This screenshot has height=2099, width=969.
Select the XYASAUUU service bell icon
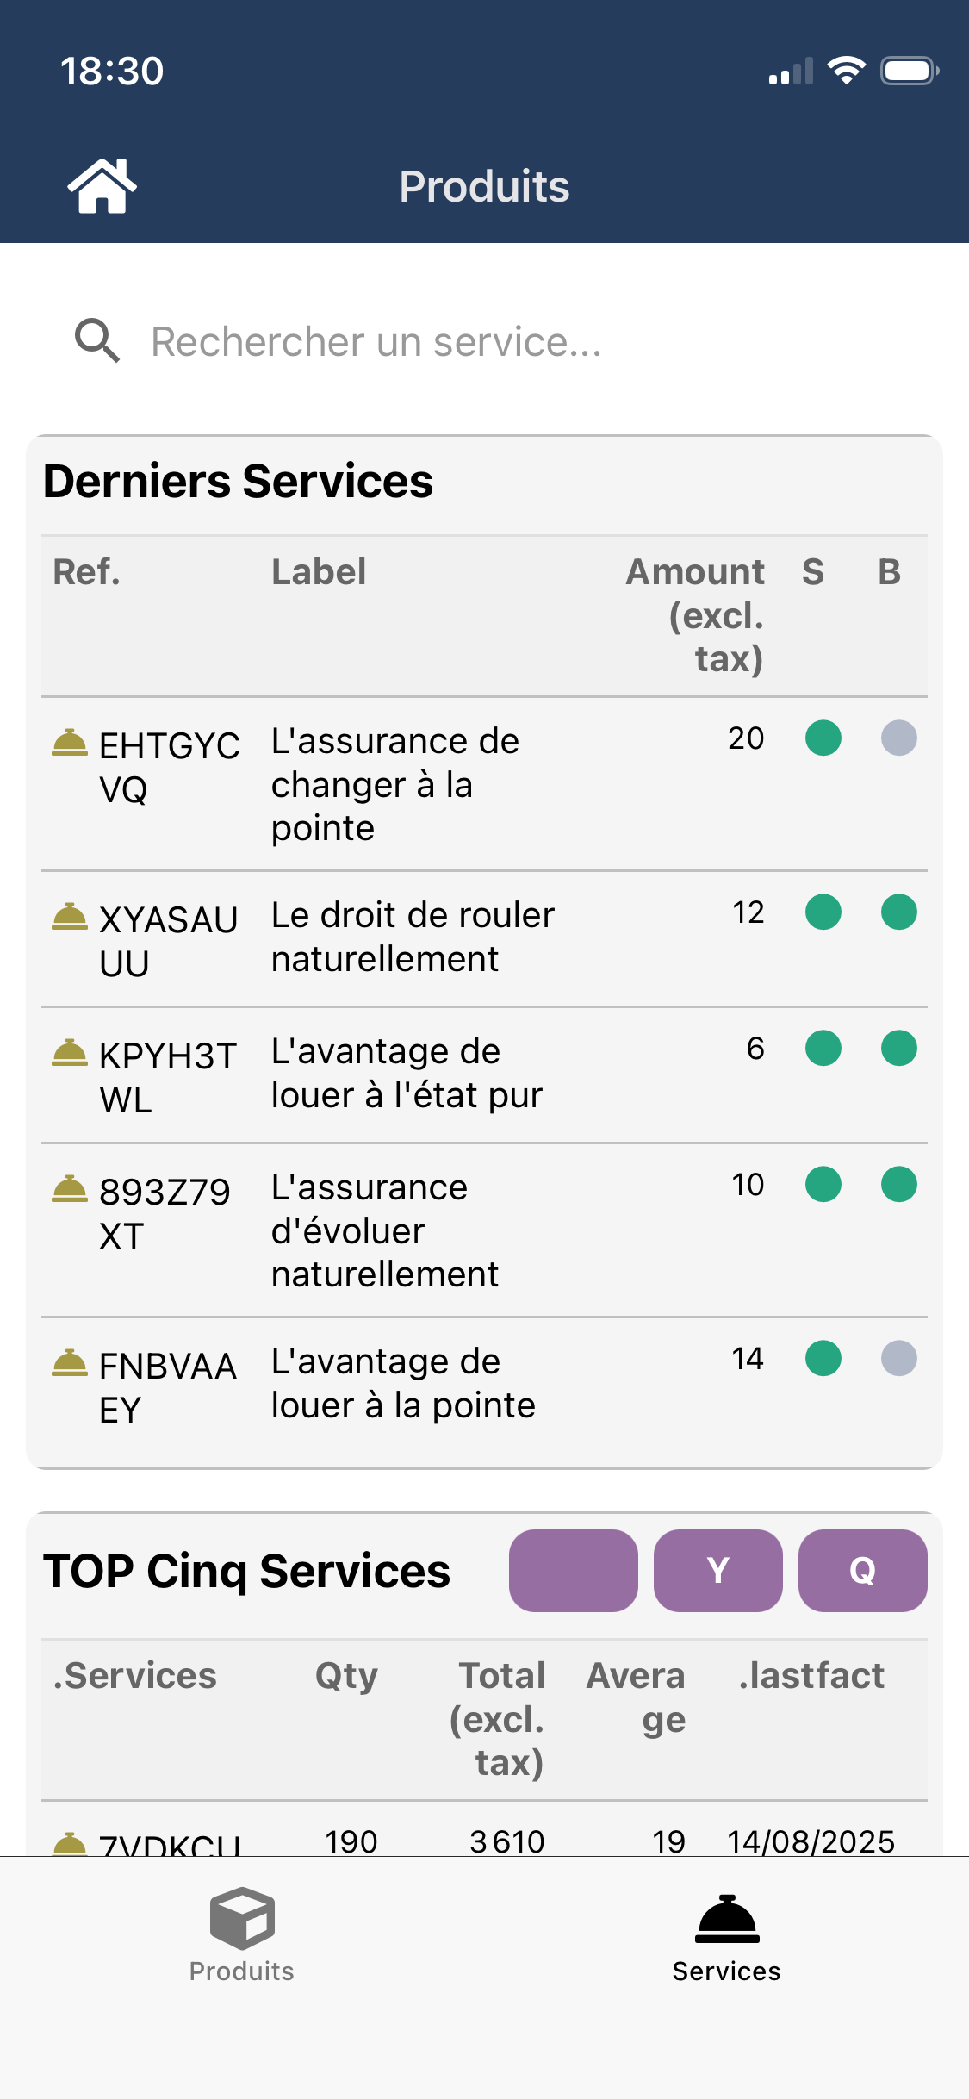[70, 916]
